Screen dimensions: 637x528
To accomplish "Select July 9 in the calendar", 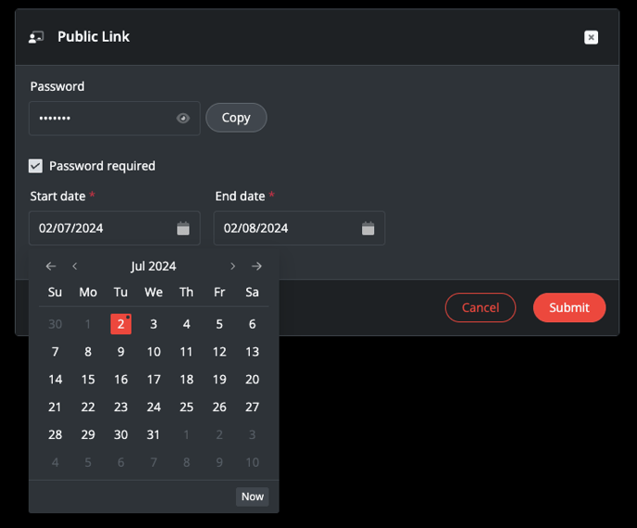I will click(120, 352).
